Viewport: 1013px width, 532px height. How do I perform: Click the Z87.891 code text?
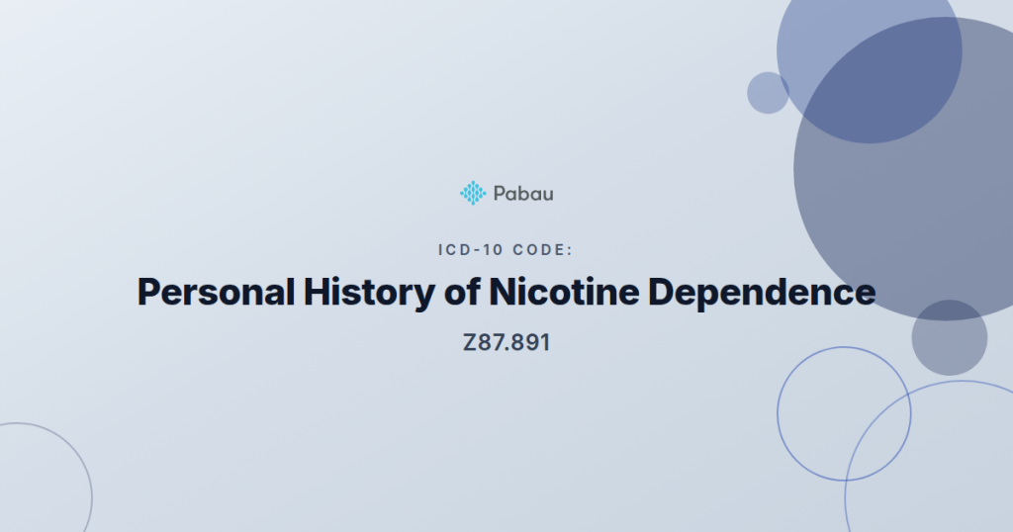pos(506,344)
